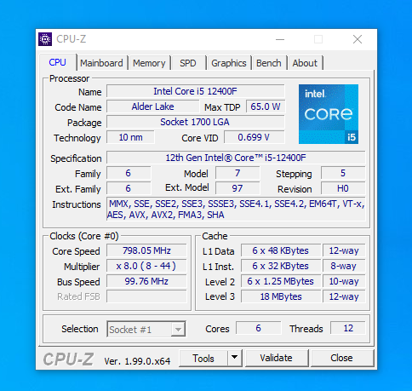
Task: Click the Multiplier value 'x 8.0 ( 8 - 44 )'
Action: point(146,266)
